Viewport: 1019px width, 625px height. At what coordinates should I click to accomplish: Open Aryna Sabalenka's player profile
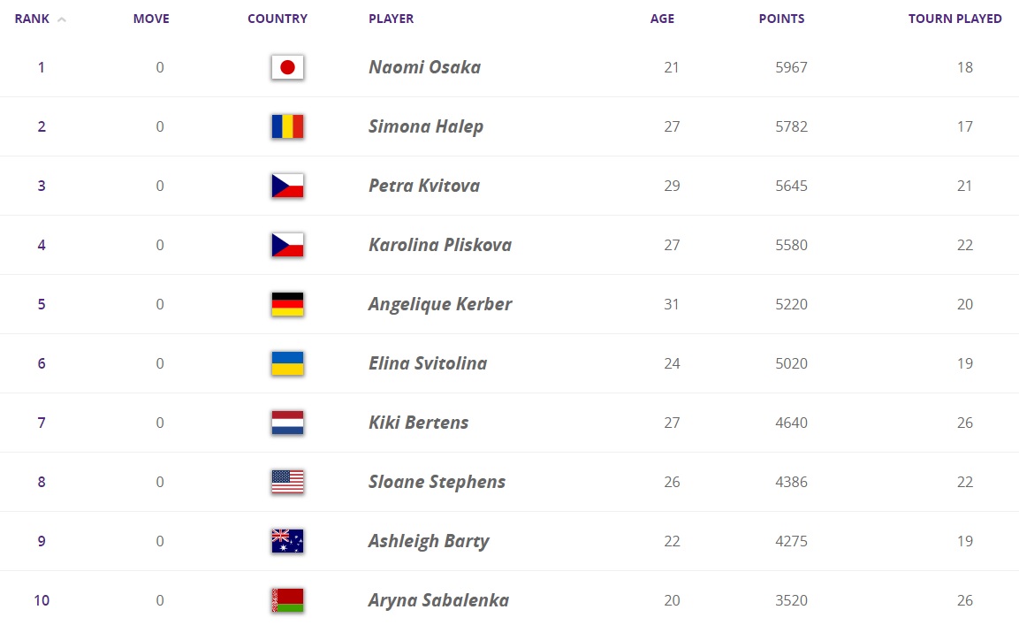[438, 600]
